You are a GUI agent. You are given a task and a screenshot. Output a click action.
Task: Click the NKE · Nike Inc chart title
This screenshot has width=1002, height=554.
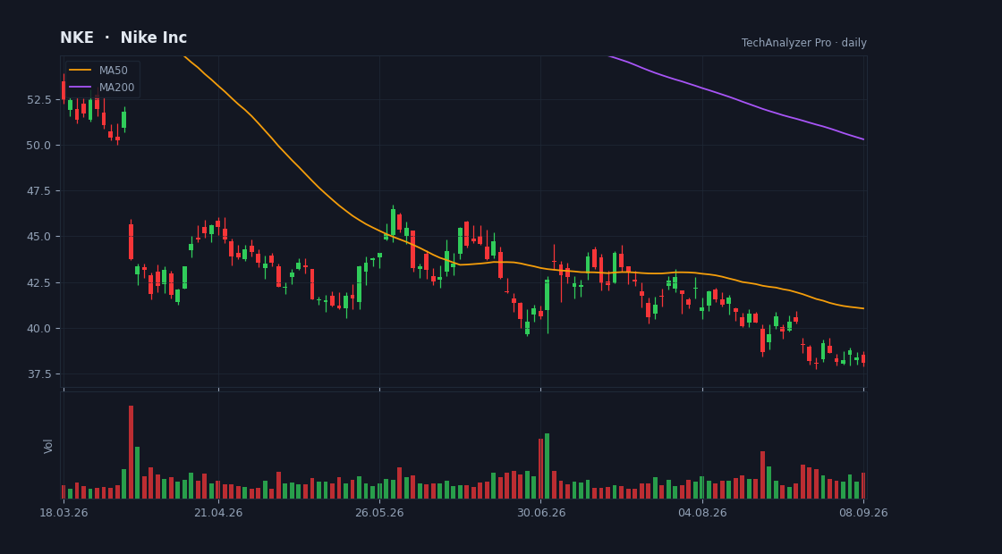coord(123,38)
